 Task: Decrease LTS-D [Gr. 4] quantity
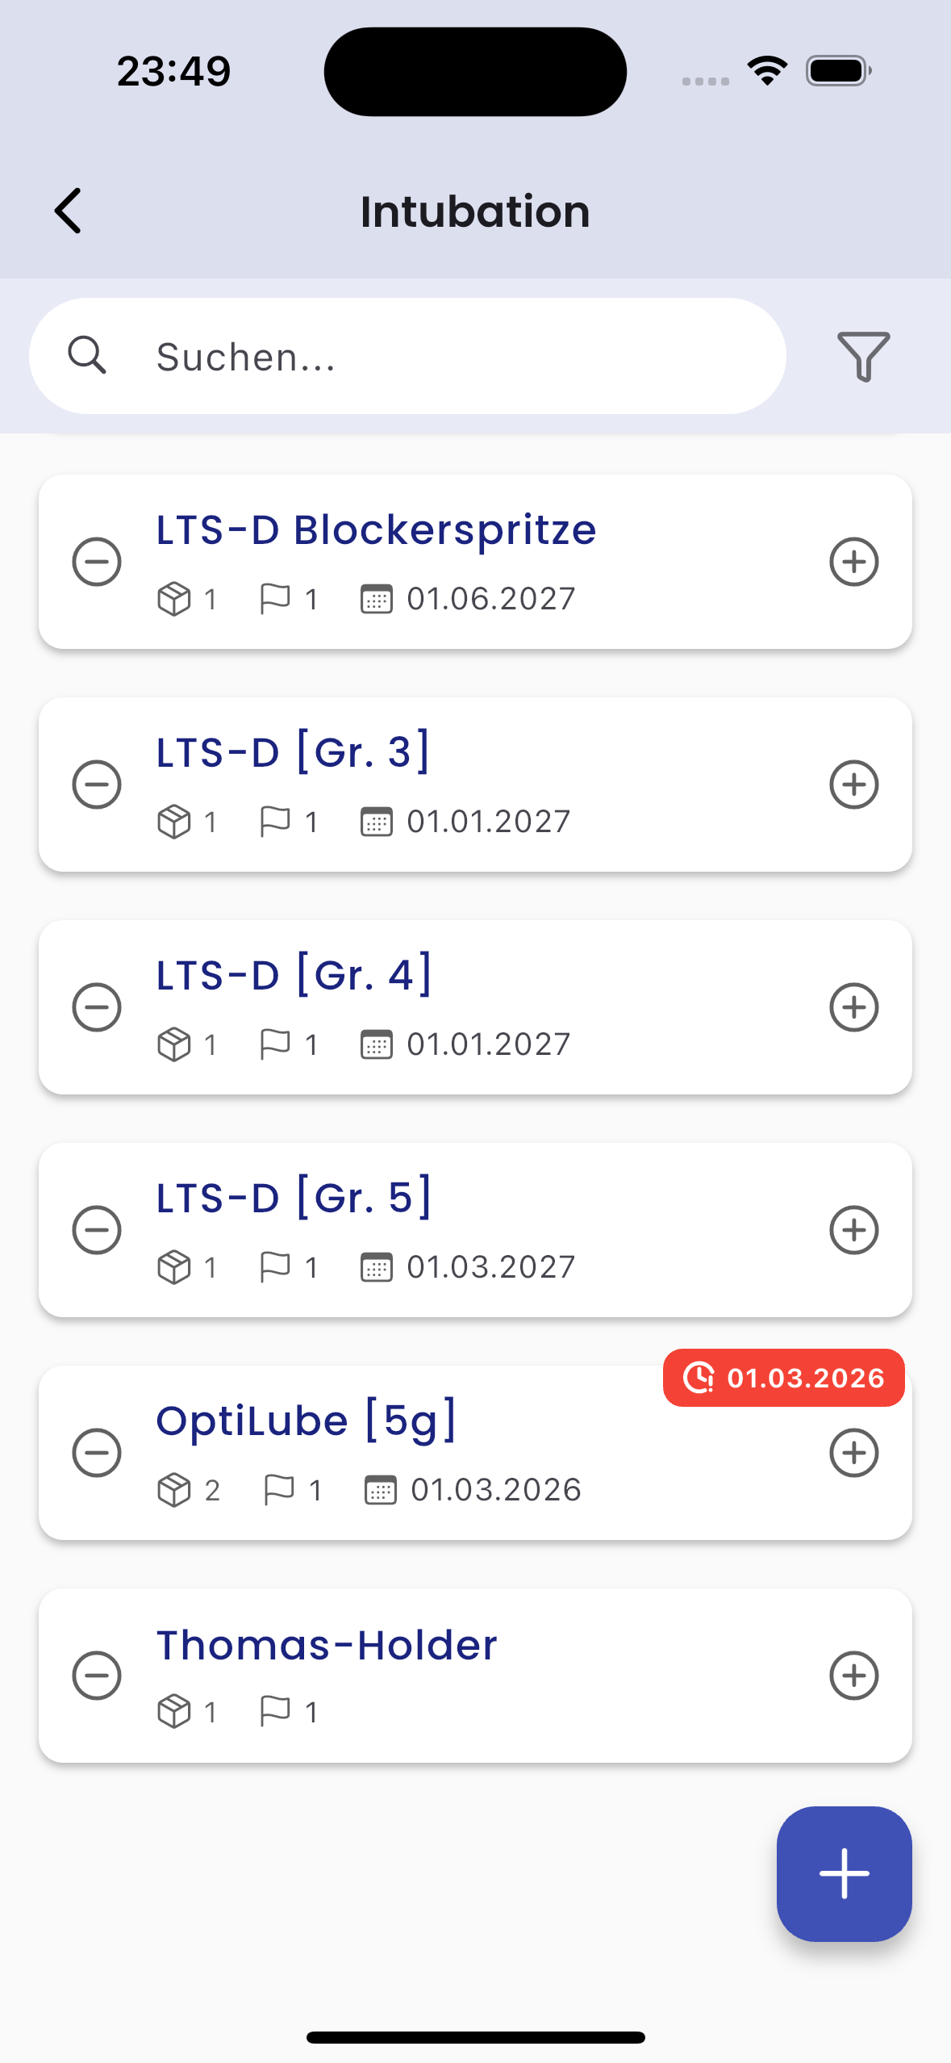click(97, 1007)
